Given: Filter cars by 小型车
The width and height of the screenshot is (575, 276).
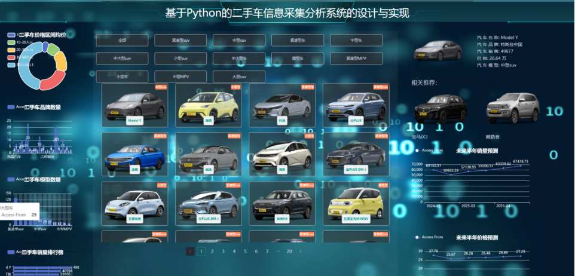Looking at the screenshot, I should 122,76.
